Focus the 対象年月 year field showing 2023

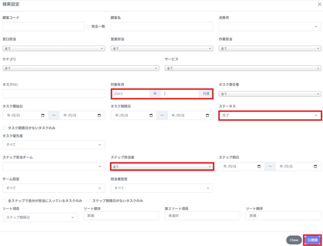click(x=131, y=94)
